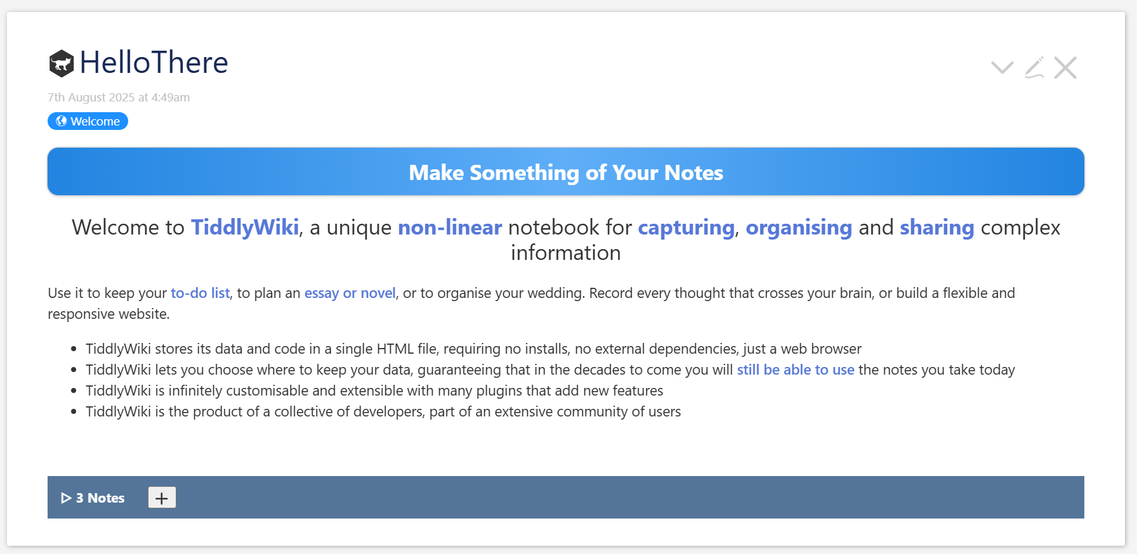
Task: Close the HelloThere tiddler
Action: tap(1065, 67)
